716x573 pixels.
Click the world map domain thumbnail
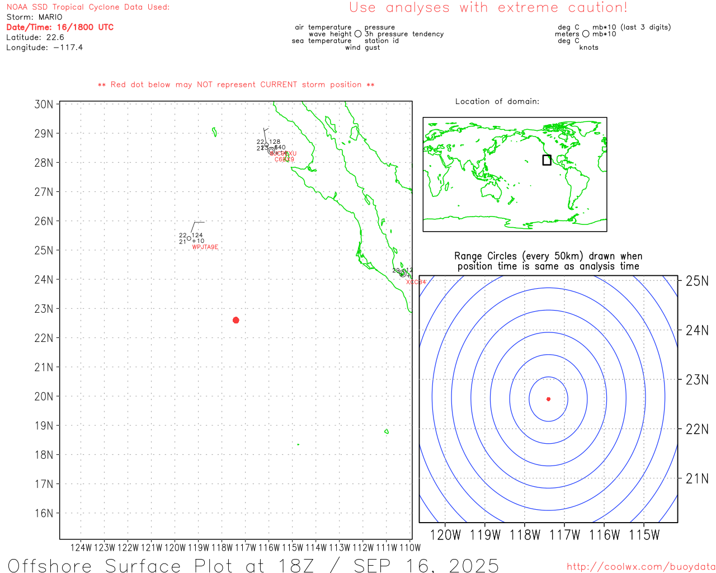click(515, 174)
